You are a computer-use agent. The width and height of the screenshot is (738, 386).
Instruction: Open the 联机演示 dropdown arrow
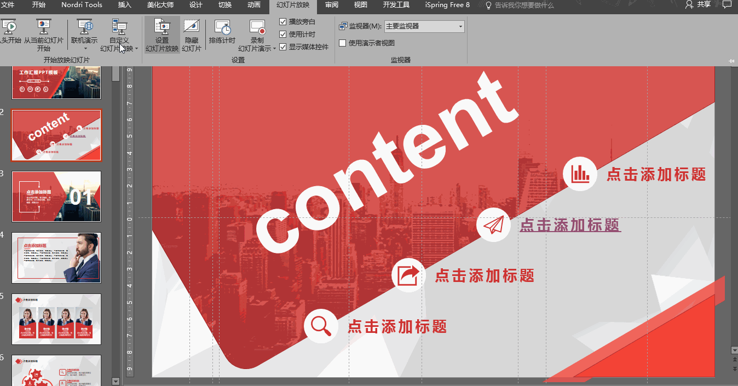pos(85,49)
